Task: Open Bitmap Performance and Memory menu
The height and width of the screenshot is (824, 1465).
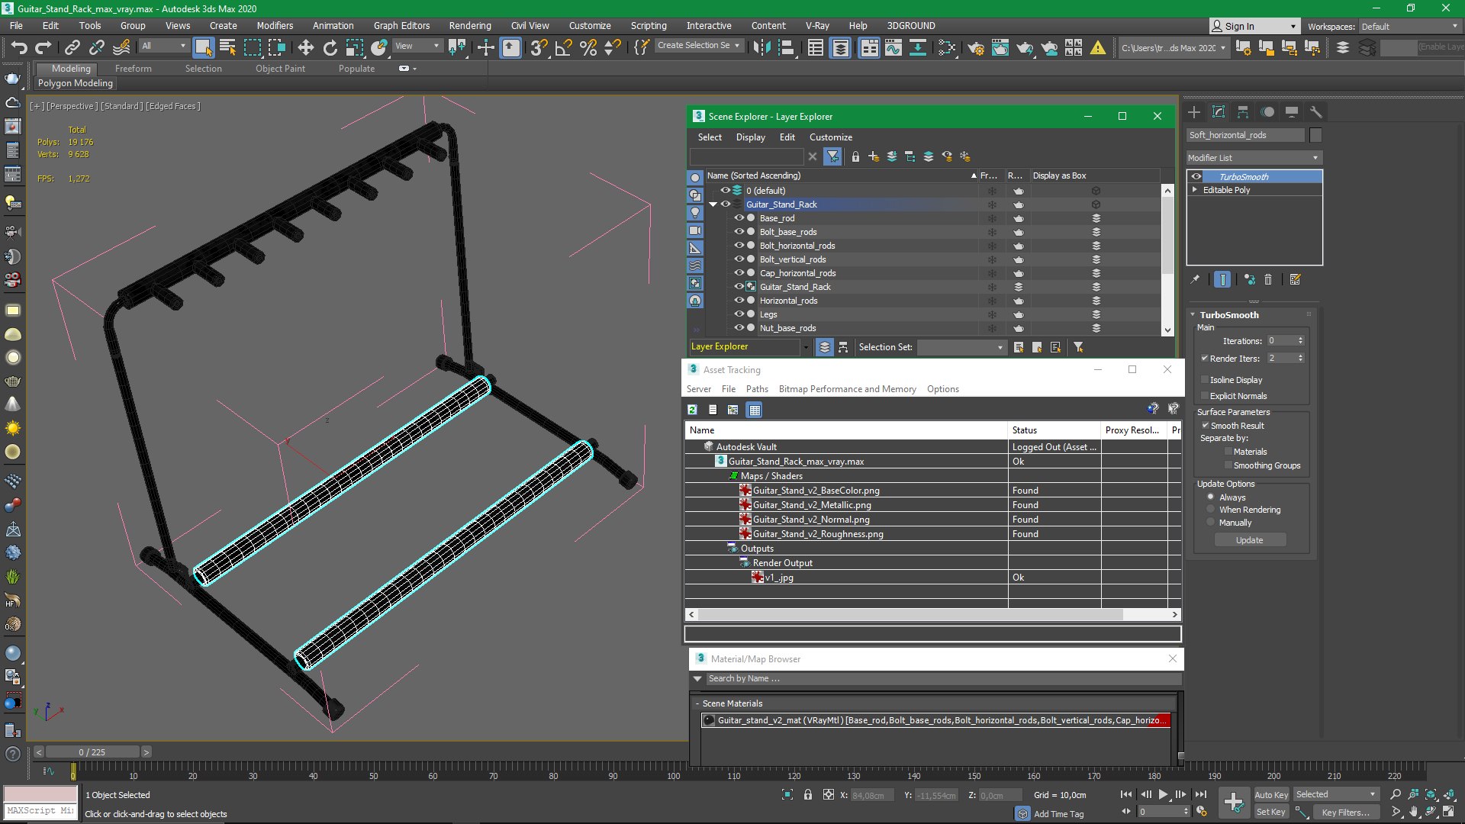Action: point(847,389)
